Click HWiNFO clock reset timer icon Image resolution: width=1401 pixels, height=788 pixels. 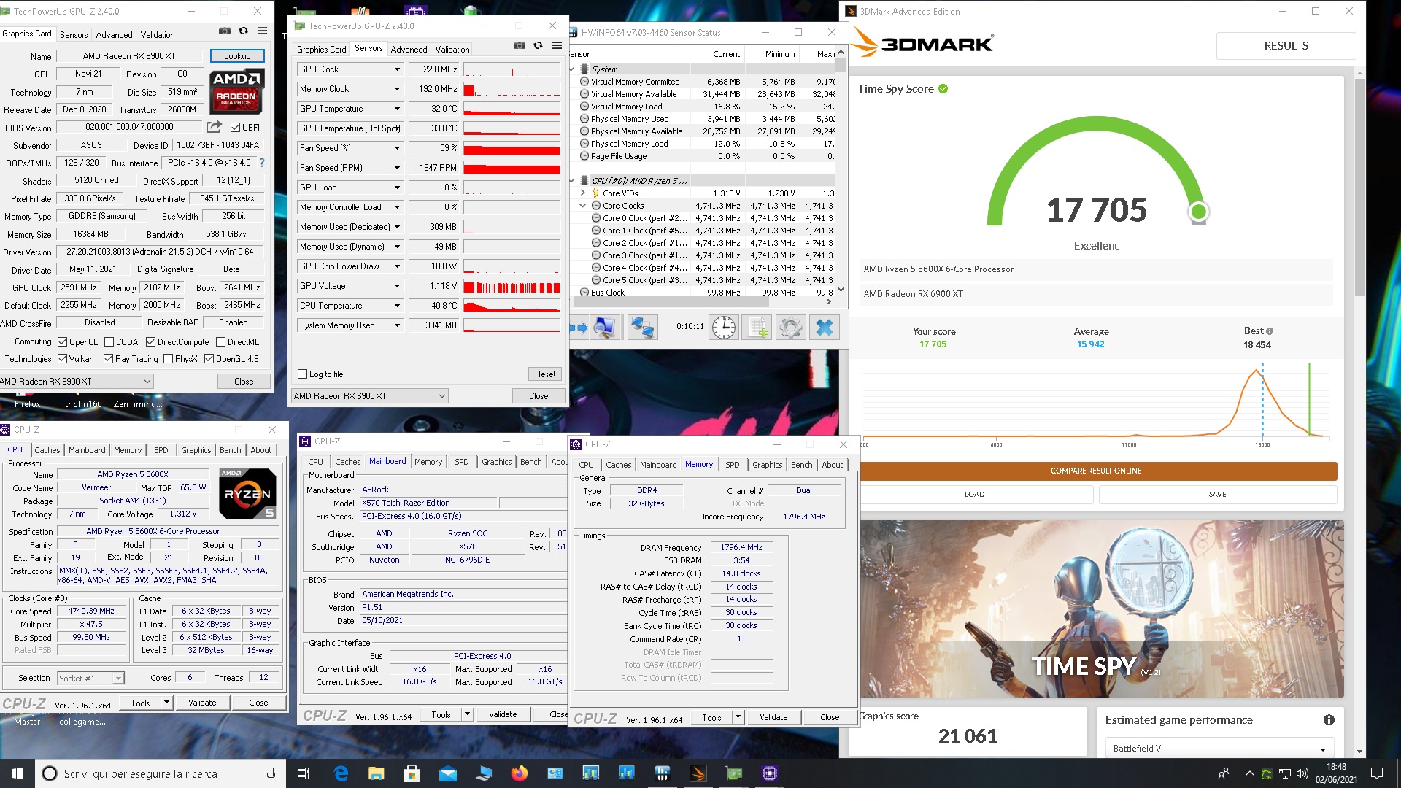(724, 328)
